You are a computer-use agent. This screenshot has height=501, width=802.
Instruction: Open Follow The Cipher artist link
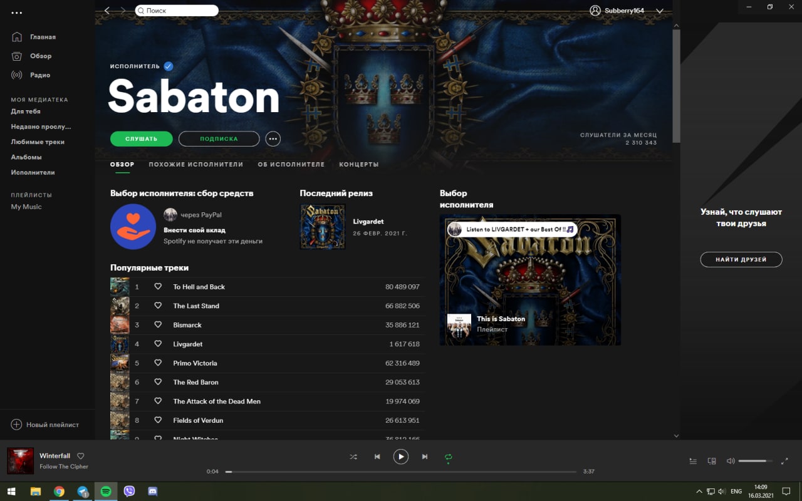pyautogui.click(x=64, y=467)
